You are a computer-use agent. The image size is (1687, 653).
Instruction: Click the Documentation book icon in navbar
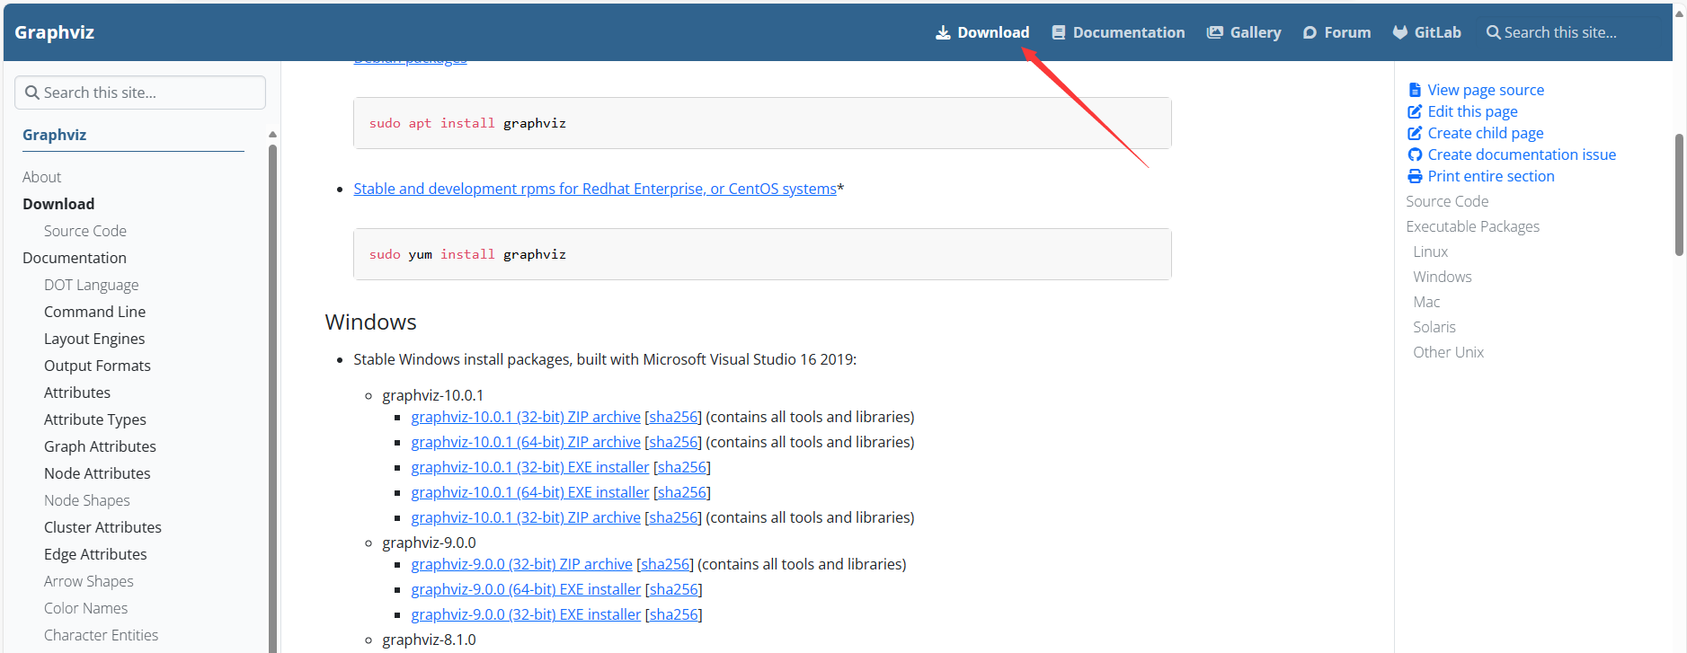(x=1059, y=32)
